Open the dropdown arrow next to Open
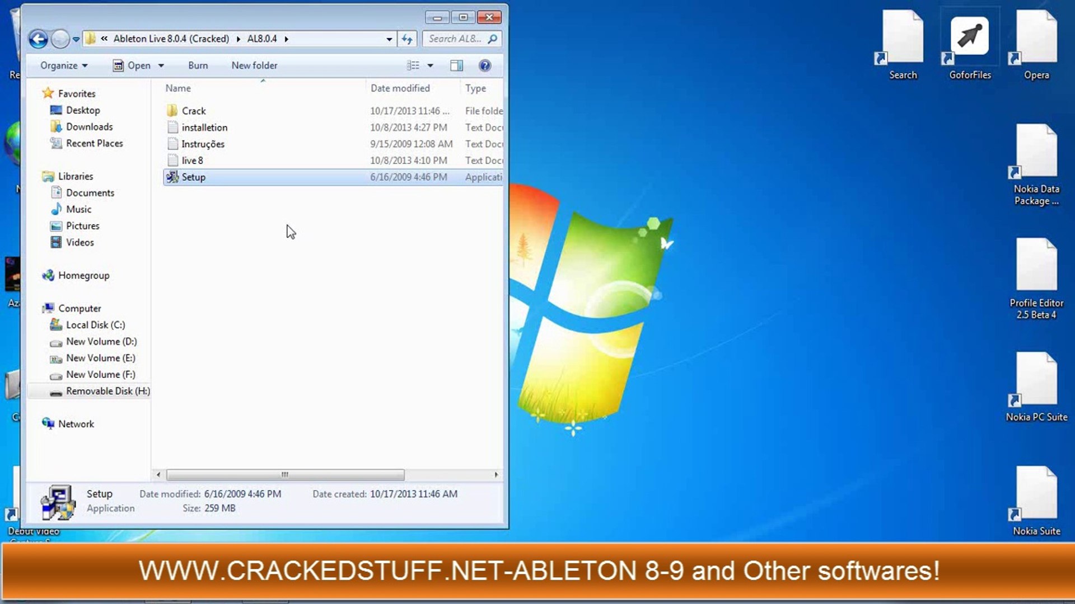Image resolution: width=1075 pixels, height=604 pixels. tap(161, 65)
